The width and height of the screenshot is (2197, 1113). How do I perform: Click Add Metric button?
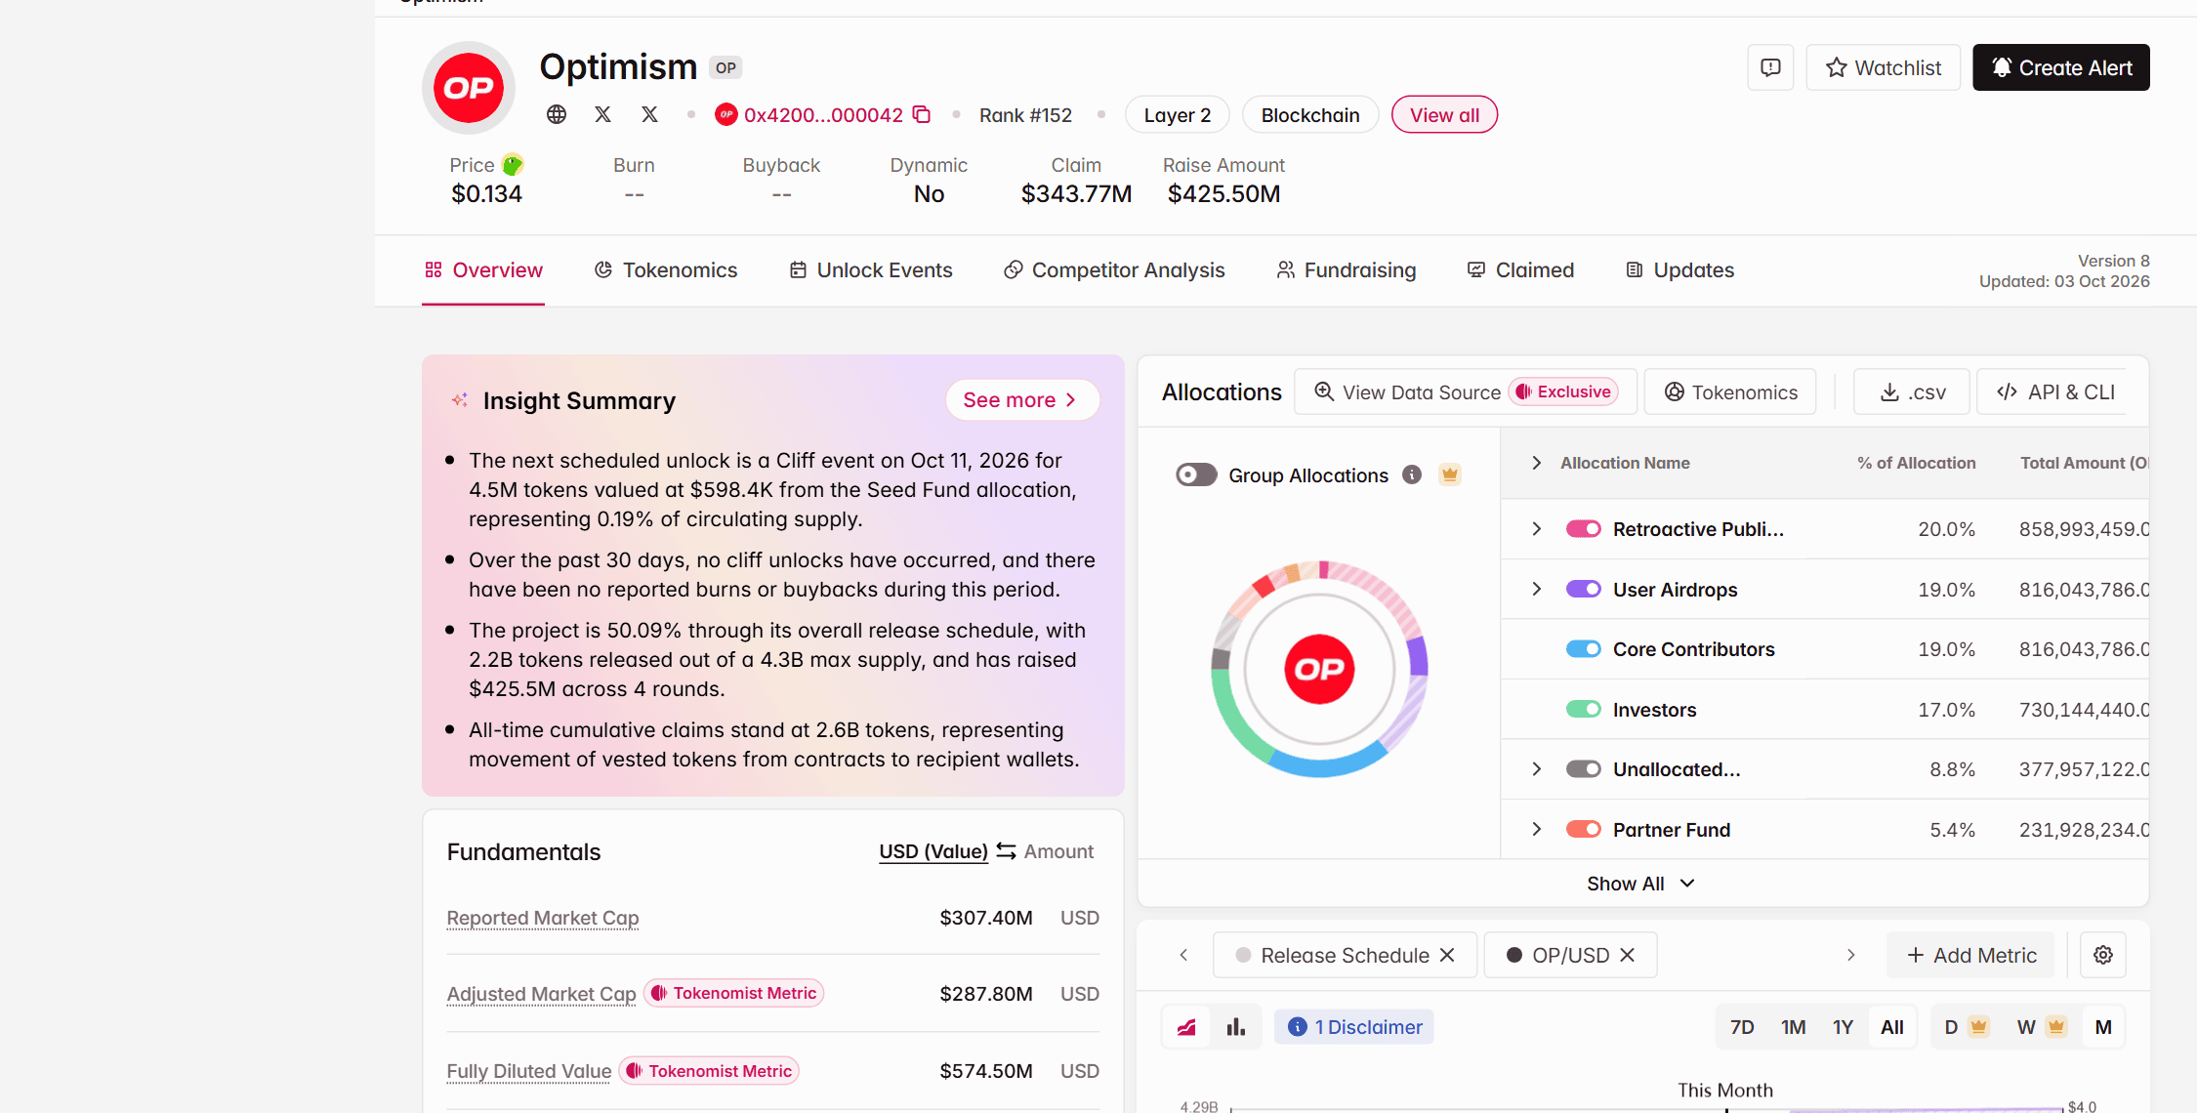(1971, 955)
